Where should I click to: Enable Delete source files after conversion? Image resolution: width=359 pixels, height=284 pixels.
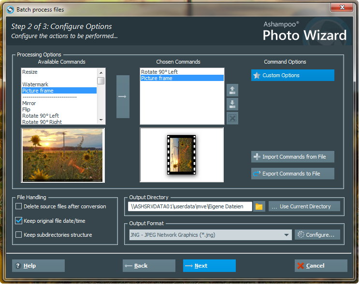click(x=19, y=206)
